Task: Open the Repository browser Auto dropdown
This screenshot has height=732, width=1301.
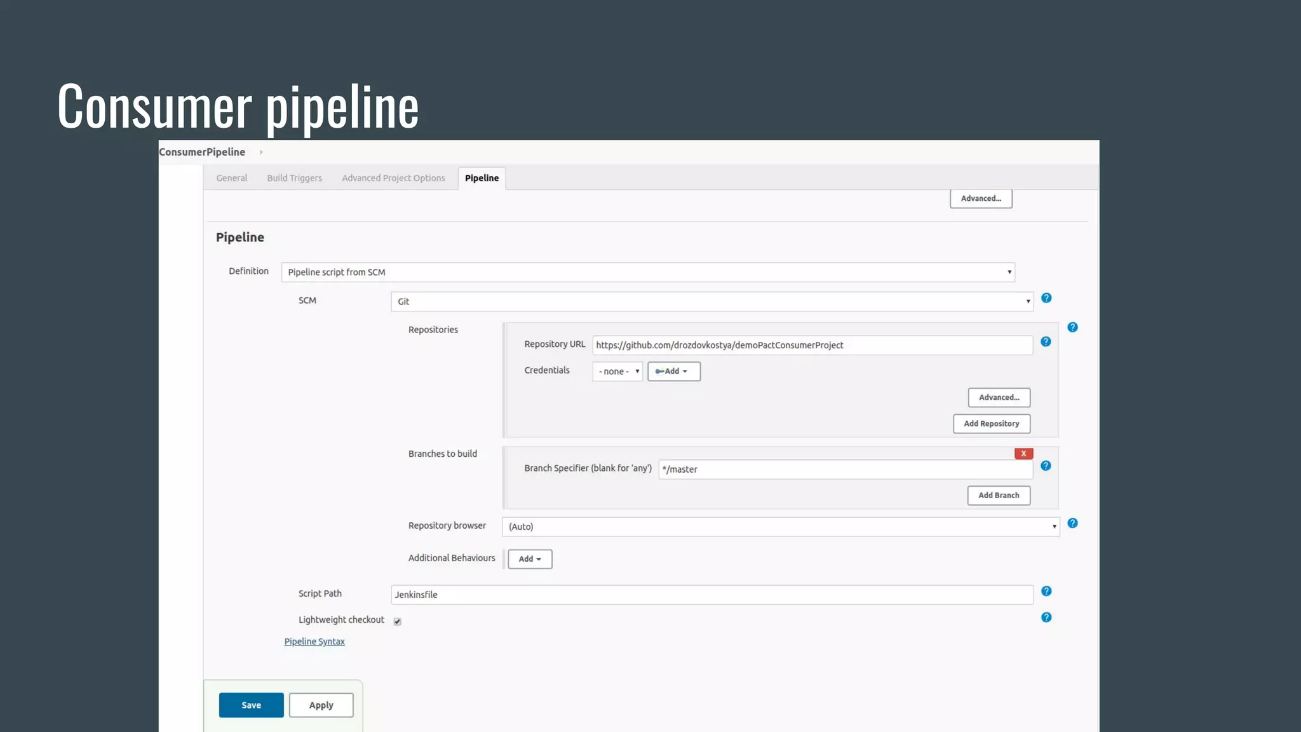Action: click(x=781, y=526)
